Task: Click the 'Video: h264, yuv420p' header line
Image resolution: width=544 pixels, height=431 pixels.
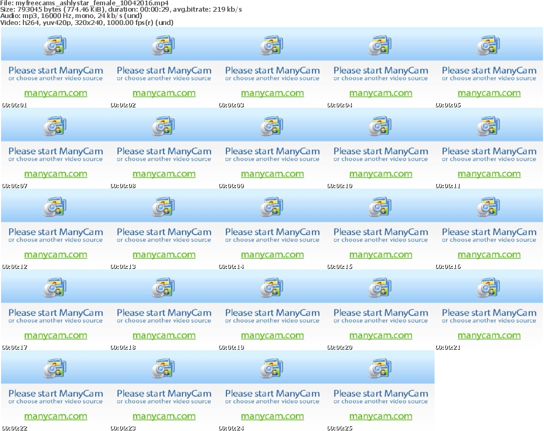Action: point(87,22)
